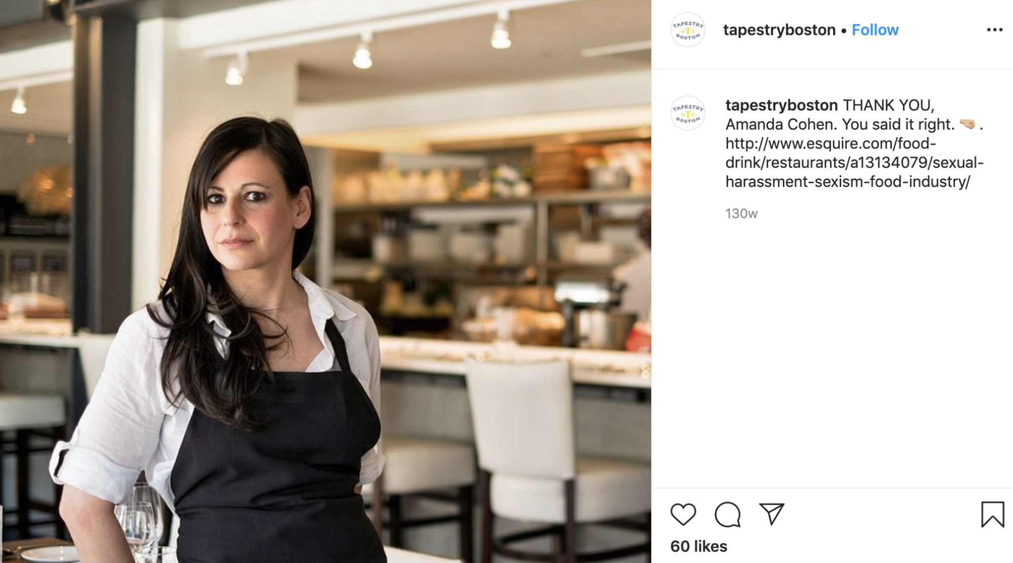
Task: Click the fist emoji in the caption
Action: 967,124
